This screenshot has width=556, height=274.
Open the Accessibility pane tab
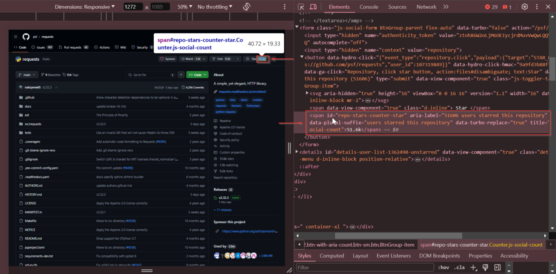pyautogui.click(x=514, y=256)
